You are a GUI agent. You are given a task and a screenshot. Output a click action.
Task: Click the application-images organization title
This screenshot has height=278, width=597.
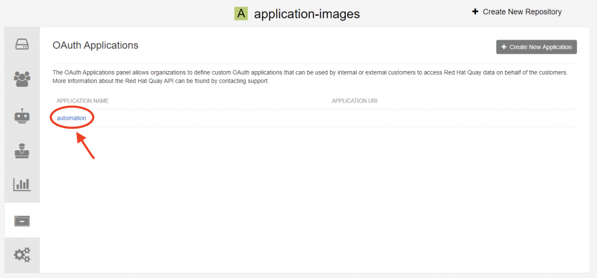click(307, 14)
